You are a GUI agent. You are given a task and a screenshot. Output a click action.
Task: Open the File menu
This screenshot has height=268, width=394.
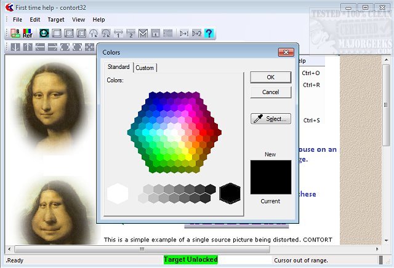tap(17, 20)
